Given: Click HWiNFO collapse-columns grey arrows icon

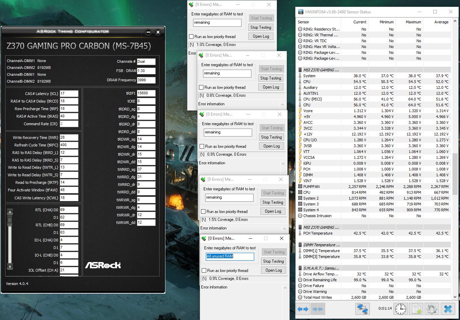Looking at the screenshot, I should 317,309.
